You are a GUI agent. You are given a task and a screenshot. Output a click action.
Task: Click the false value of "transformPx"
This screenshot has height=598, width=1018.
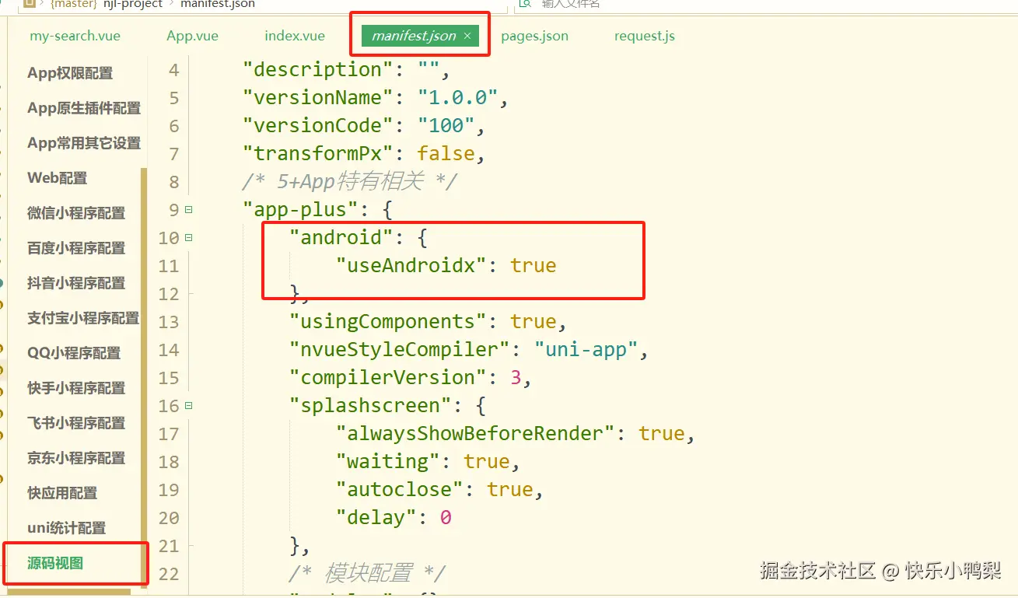tap(446, 154)
